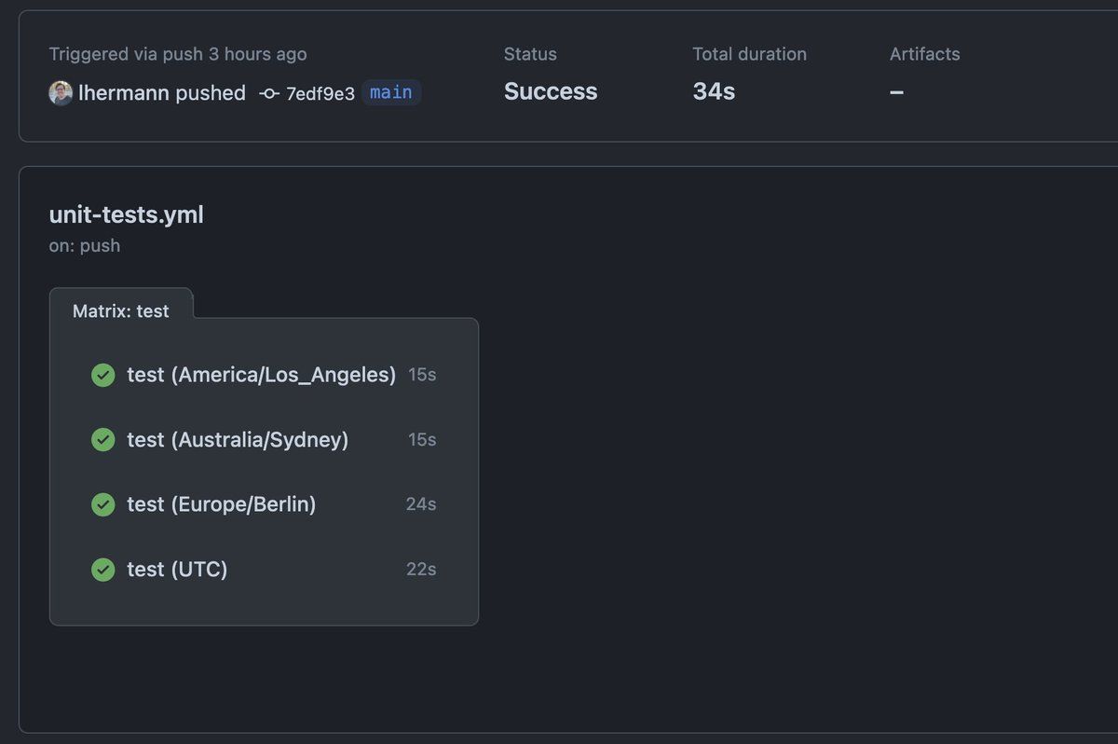Viewport: 1118px width, 744px height.
Task: Select the main branch label
Action: [x=391, y=92]
